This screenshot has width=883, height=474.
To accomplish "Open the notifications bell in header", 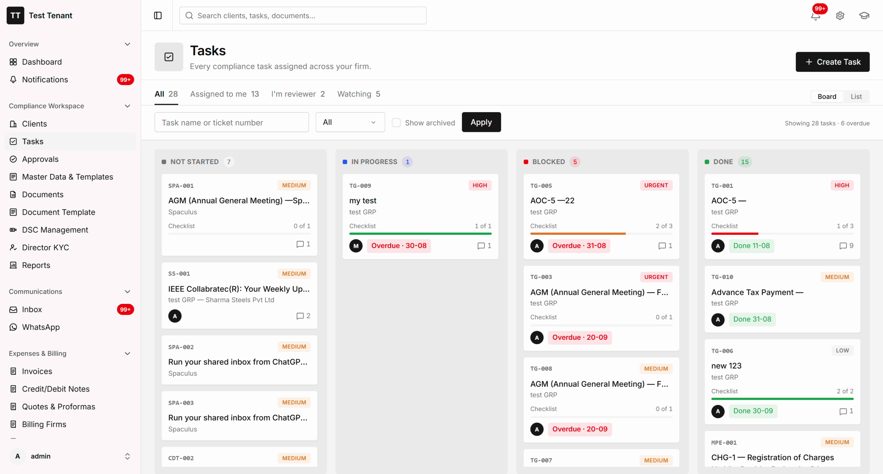I will coord(816,16).
